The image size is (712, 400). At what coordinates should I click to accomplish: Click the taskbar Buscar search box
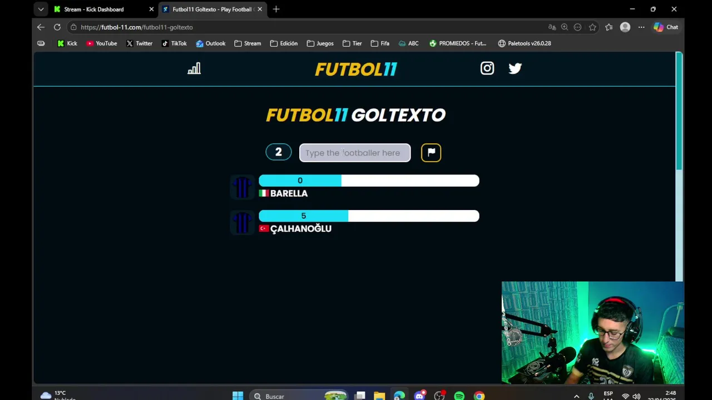tap(299, 396)
